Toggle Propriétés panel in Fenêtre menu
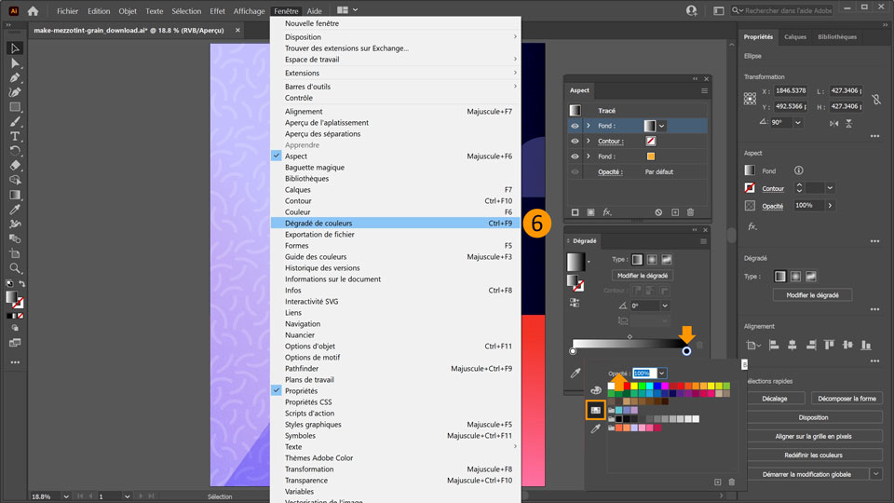The width and height of the screenshot is (894, 503). [397, 390]
